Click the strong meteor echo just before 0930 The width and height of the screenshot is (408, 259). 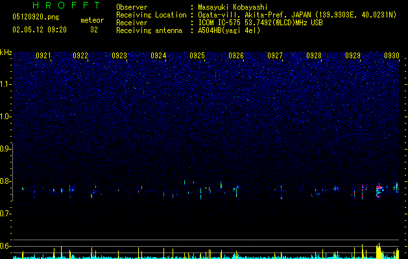coord(379,190)
